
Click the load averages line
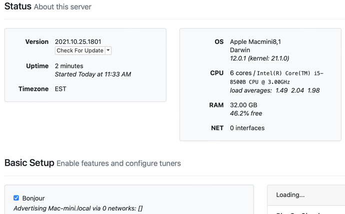(x=274, y=90)
